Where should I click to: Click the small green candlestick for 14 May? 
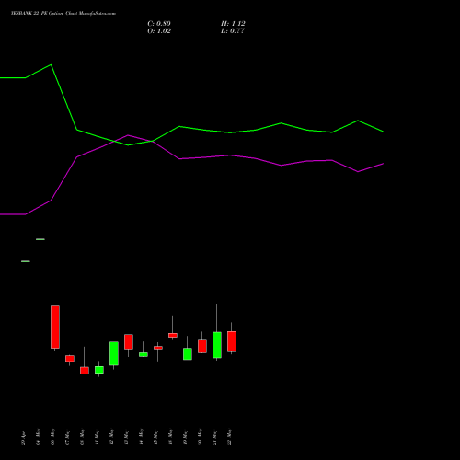(144, 354)
